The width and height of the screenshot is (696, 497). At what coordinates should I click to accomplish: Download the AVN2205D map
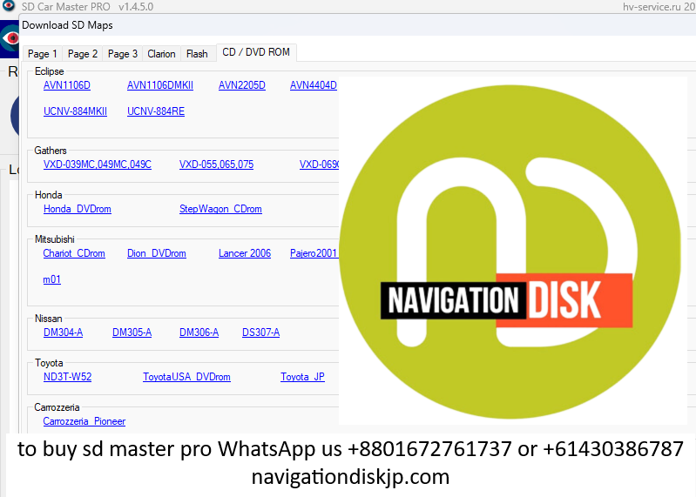[x=242, y=85]
